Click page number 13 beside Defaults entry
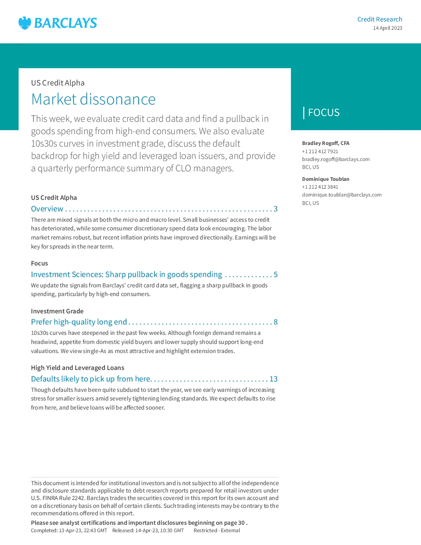The height and width of the screenshot is (545, 421). coord(274,379)
